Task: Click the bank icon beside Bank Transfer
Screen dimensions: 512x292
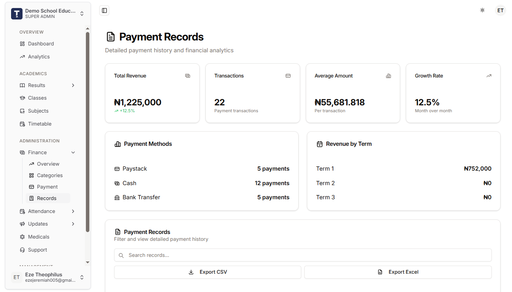Action: 117,197
